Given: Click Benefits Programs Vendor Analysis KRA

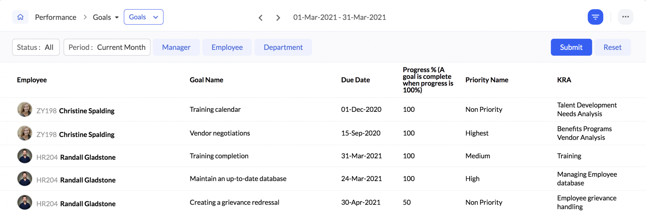Looking at the screenshot, I should (x=584, y=133).
